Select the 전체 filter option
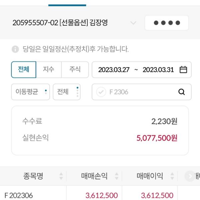200x200 pixels. (24, 70)
